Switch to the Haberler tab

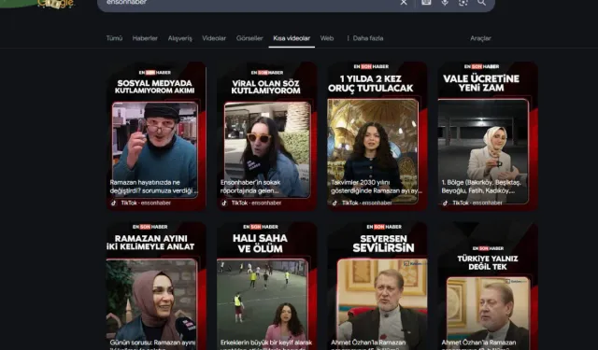[145, 38]
